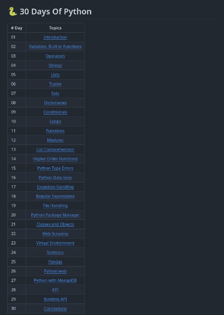The height and width of the screenshot is (315, 224).
Task: Go to the Conclusions link
Action: (55, 308)
